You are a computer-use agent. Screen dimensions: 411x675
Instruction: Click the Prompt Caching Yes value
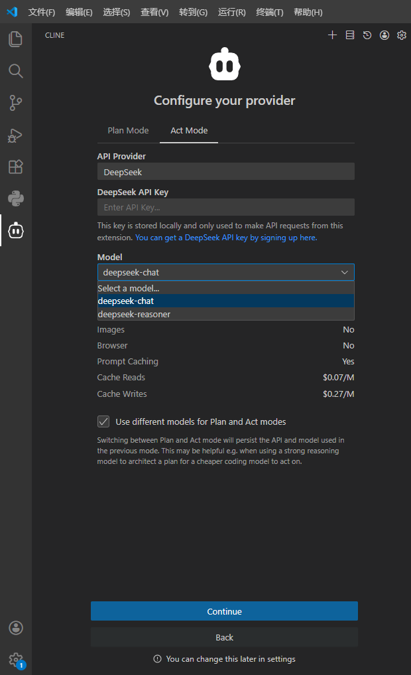pos(348,362)
